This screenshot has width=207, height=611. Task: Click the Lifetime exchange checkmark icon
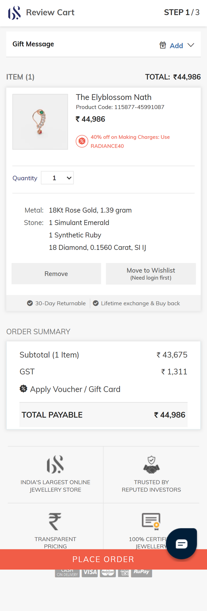pyautogui.click(x=96, y=303)
